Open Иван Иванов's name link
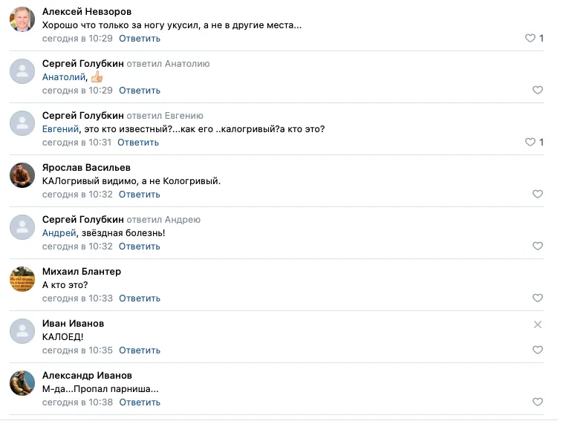The width and height of the screenshot is (566, 421). pos(73,324)
